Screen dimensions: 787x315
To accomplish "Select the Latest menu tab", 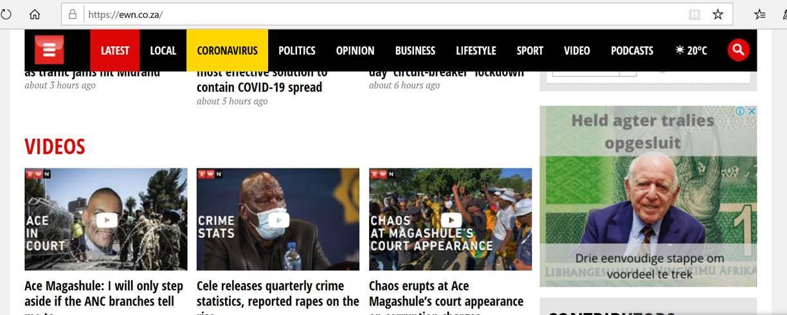I will tap(115, 50).
